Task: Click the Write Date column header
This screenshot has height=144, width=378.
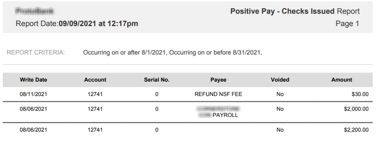Action: (33, 80)
